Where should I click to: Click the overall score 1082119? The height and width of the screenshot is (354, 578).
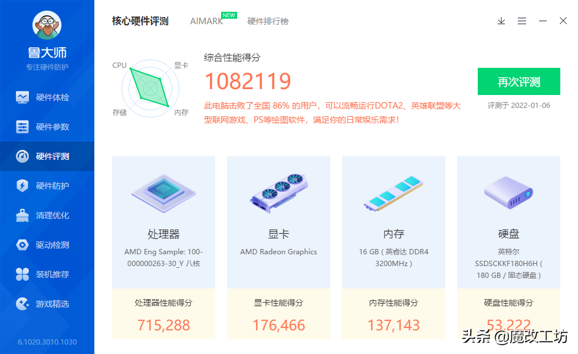pyautogui.click(x=248, y=81)
